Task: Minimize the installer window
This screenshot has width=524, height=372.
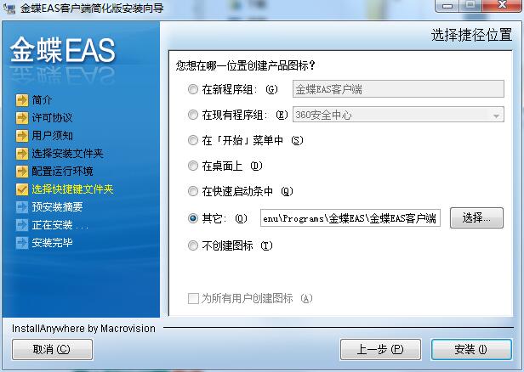Action: tap(447, 6)
